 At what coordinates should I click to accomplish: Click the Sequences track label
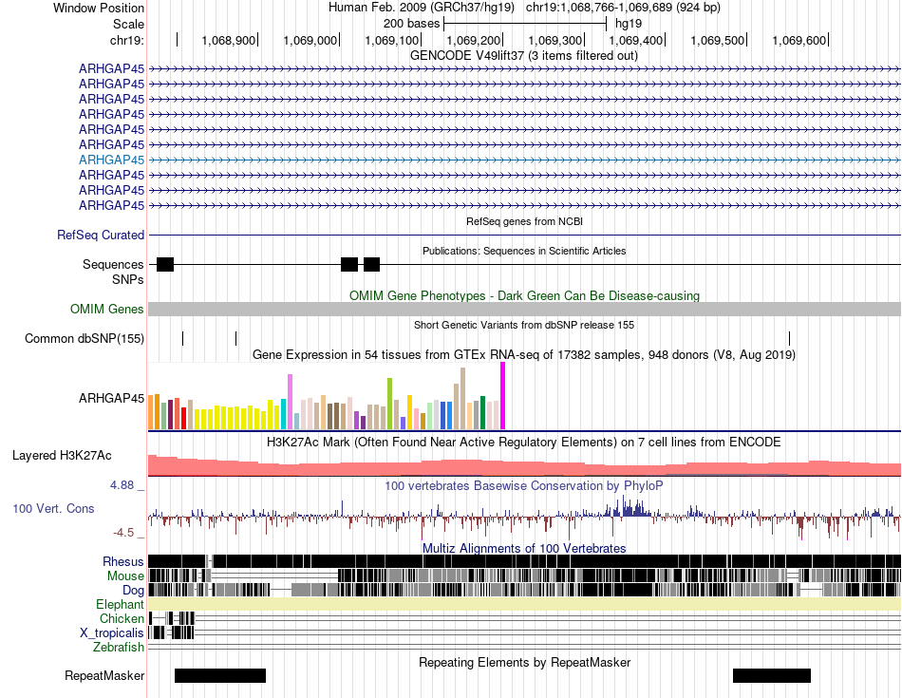113,265
